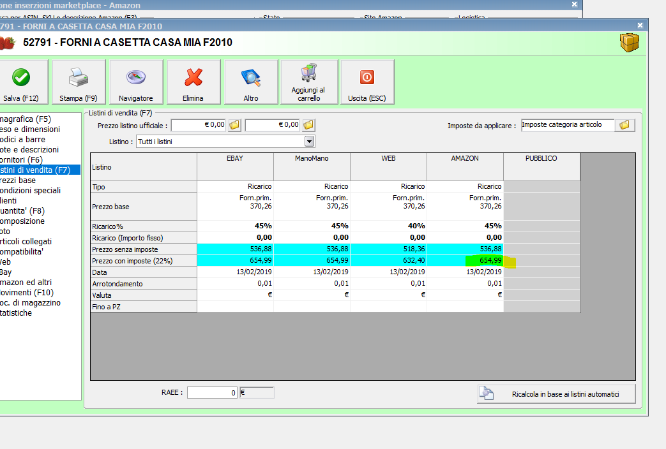Click WEB Prezzo con imposte 632,40 cell
Image resolution: width=666 pixels, height=449 pixels.
(388, 261)
